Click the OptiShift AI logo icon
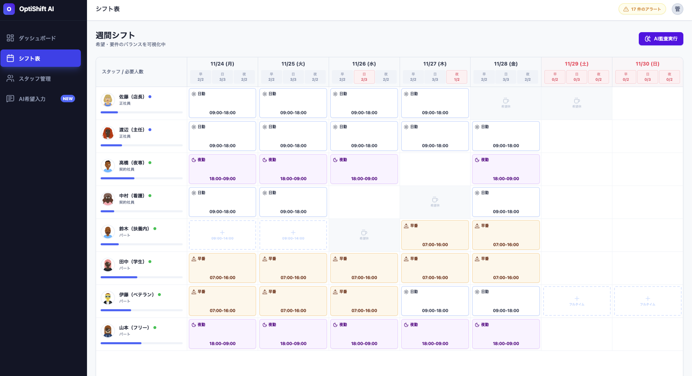692x376 pixels. point(9,9)
